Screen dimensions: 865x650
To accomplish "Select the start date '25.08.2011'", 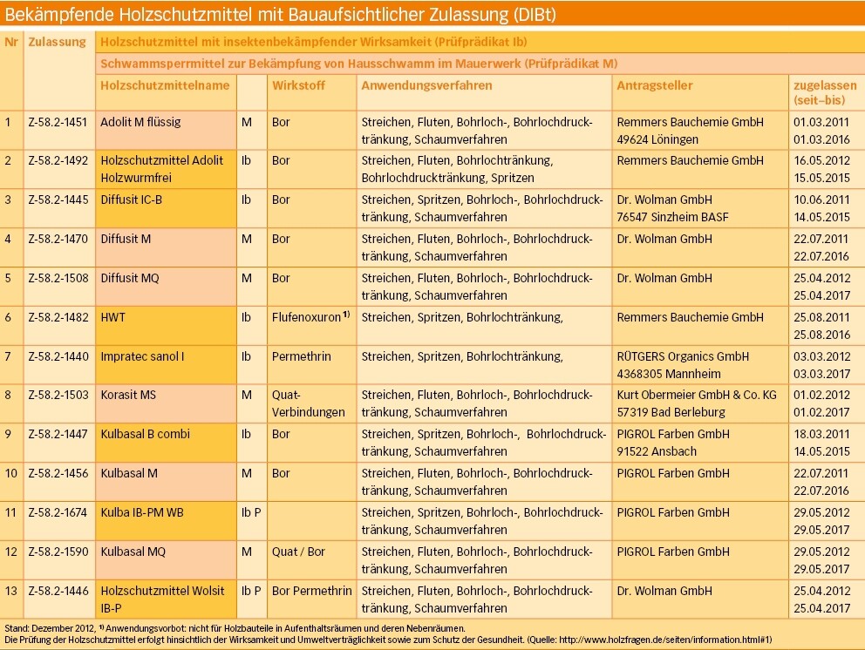I will point(821,317).
